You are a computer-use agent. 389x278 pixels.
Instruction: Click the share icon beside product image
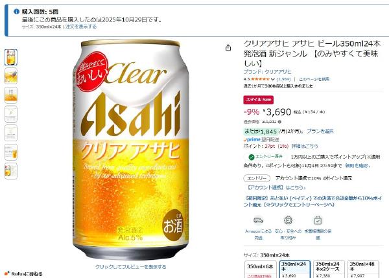coord(228,47)
